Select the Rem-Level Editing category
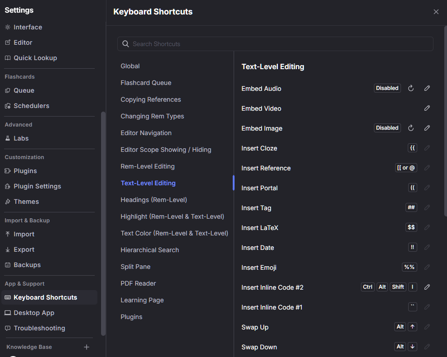Screen dimensions: 447x357 tap(147, 166)
